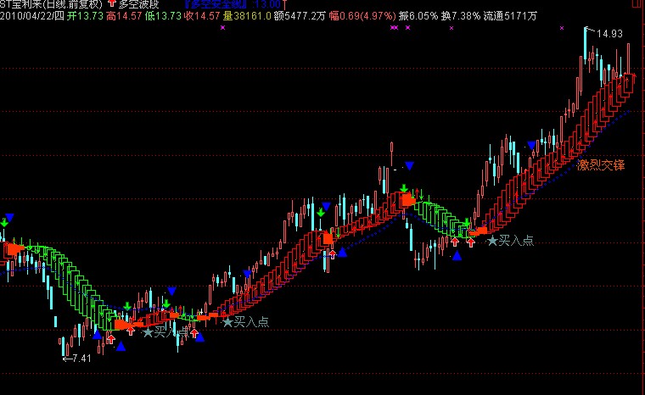Click the orange 激烈交锋 annotation
The width and height of the screenshot is (645, 395).
(601, 165)
